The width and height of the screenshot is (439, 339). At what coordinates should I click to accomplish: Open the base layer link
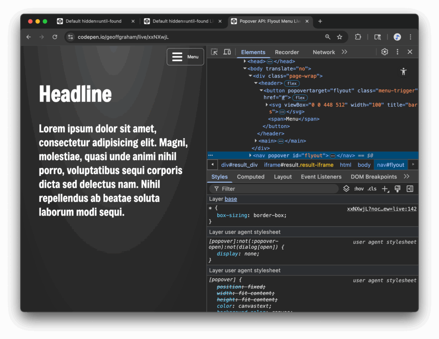[x=231, y=199]
